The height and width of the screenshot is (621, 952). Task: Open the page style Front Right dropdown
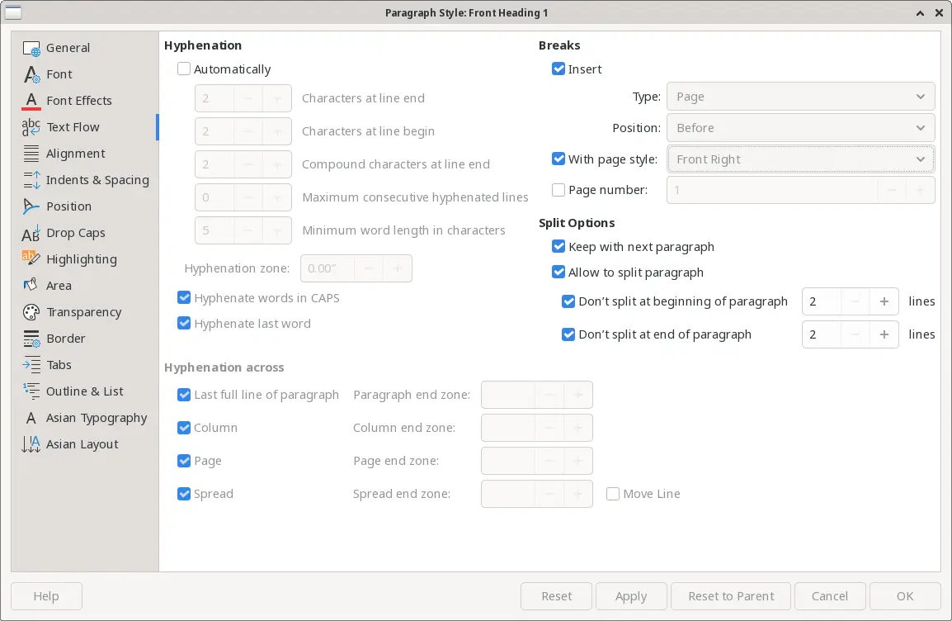[800, 159]
